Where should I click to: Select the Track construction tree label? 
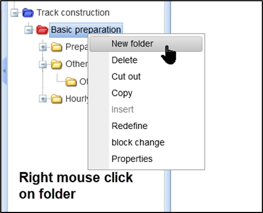click(73, 13)
